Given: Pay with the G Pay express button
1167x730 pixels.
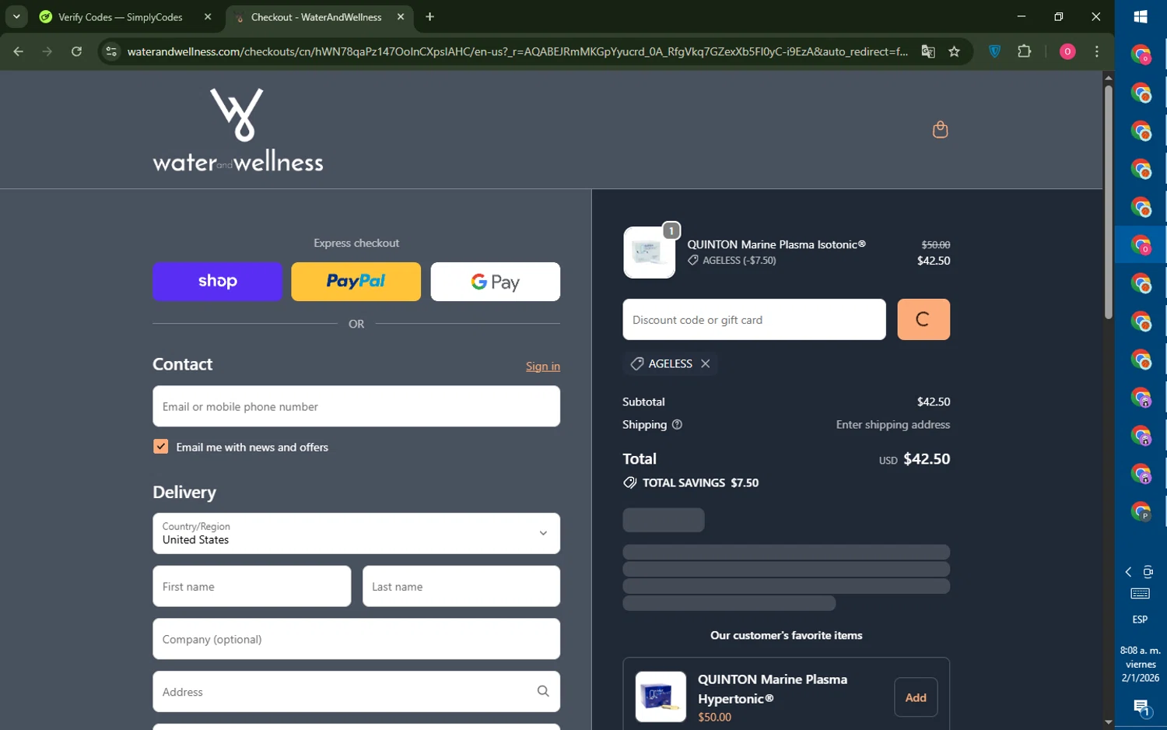Looking at the screenshot, I should pyautogui.click(x=496, y=282).
